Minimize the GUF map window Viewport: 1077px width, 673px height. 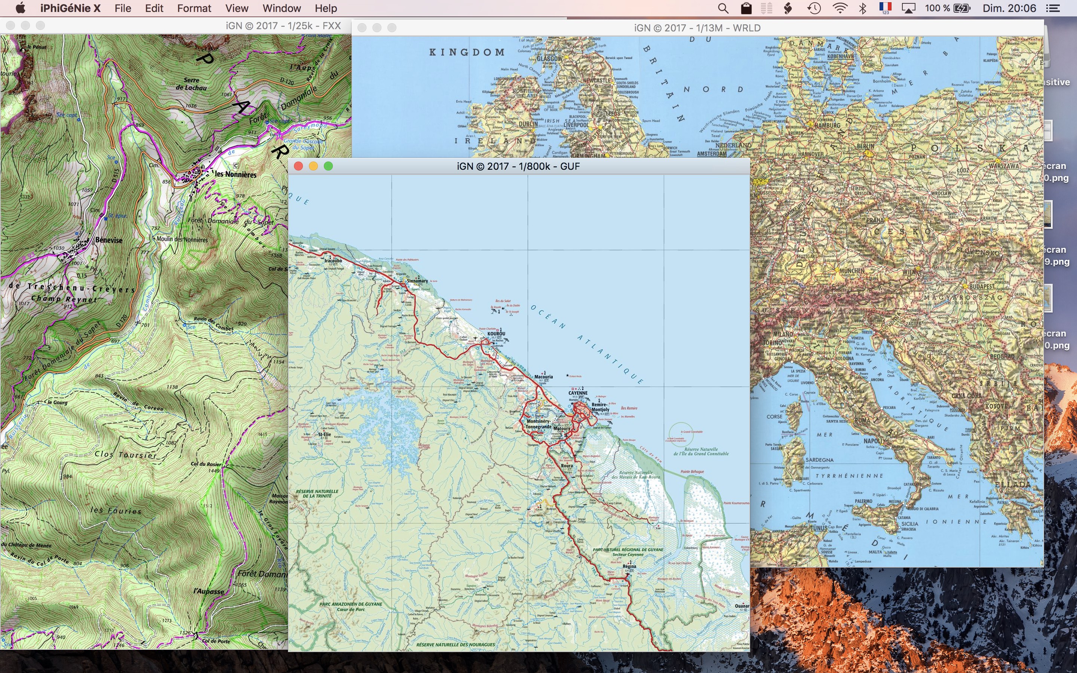[x=313, y=166]
